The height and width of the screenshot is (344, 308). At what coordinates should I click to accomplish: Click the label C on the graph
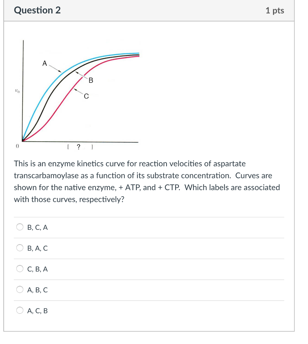[86, 96]
